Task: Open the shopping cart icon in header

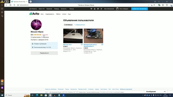Action: [101, 9]
